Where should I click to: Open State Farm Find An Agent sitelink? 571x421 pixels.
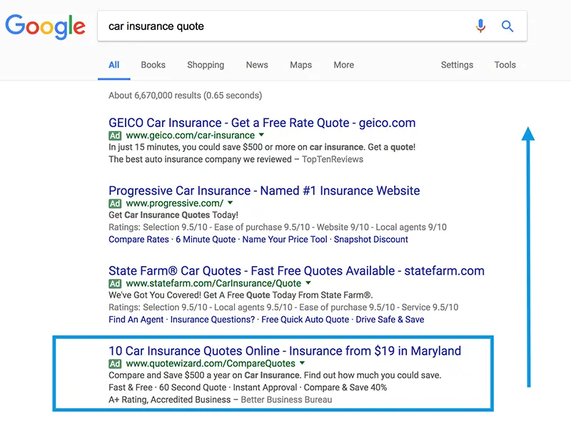pos(136,320)
